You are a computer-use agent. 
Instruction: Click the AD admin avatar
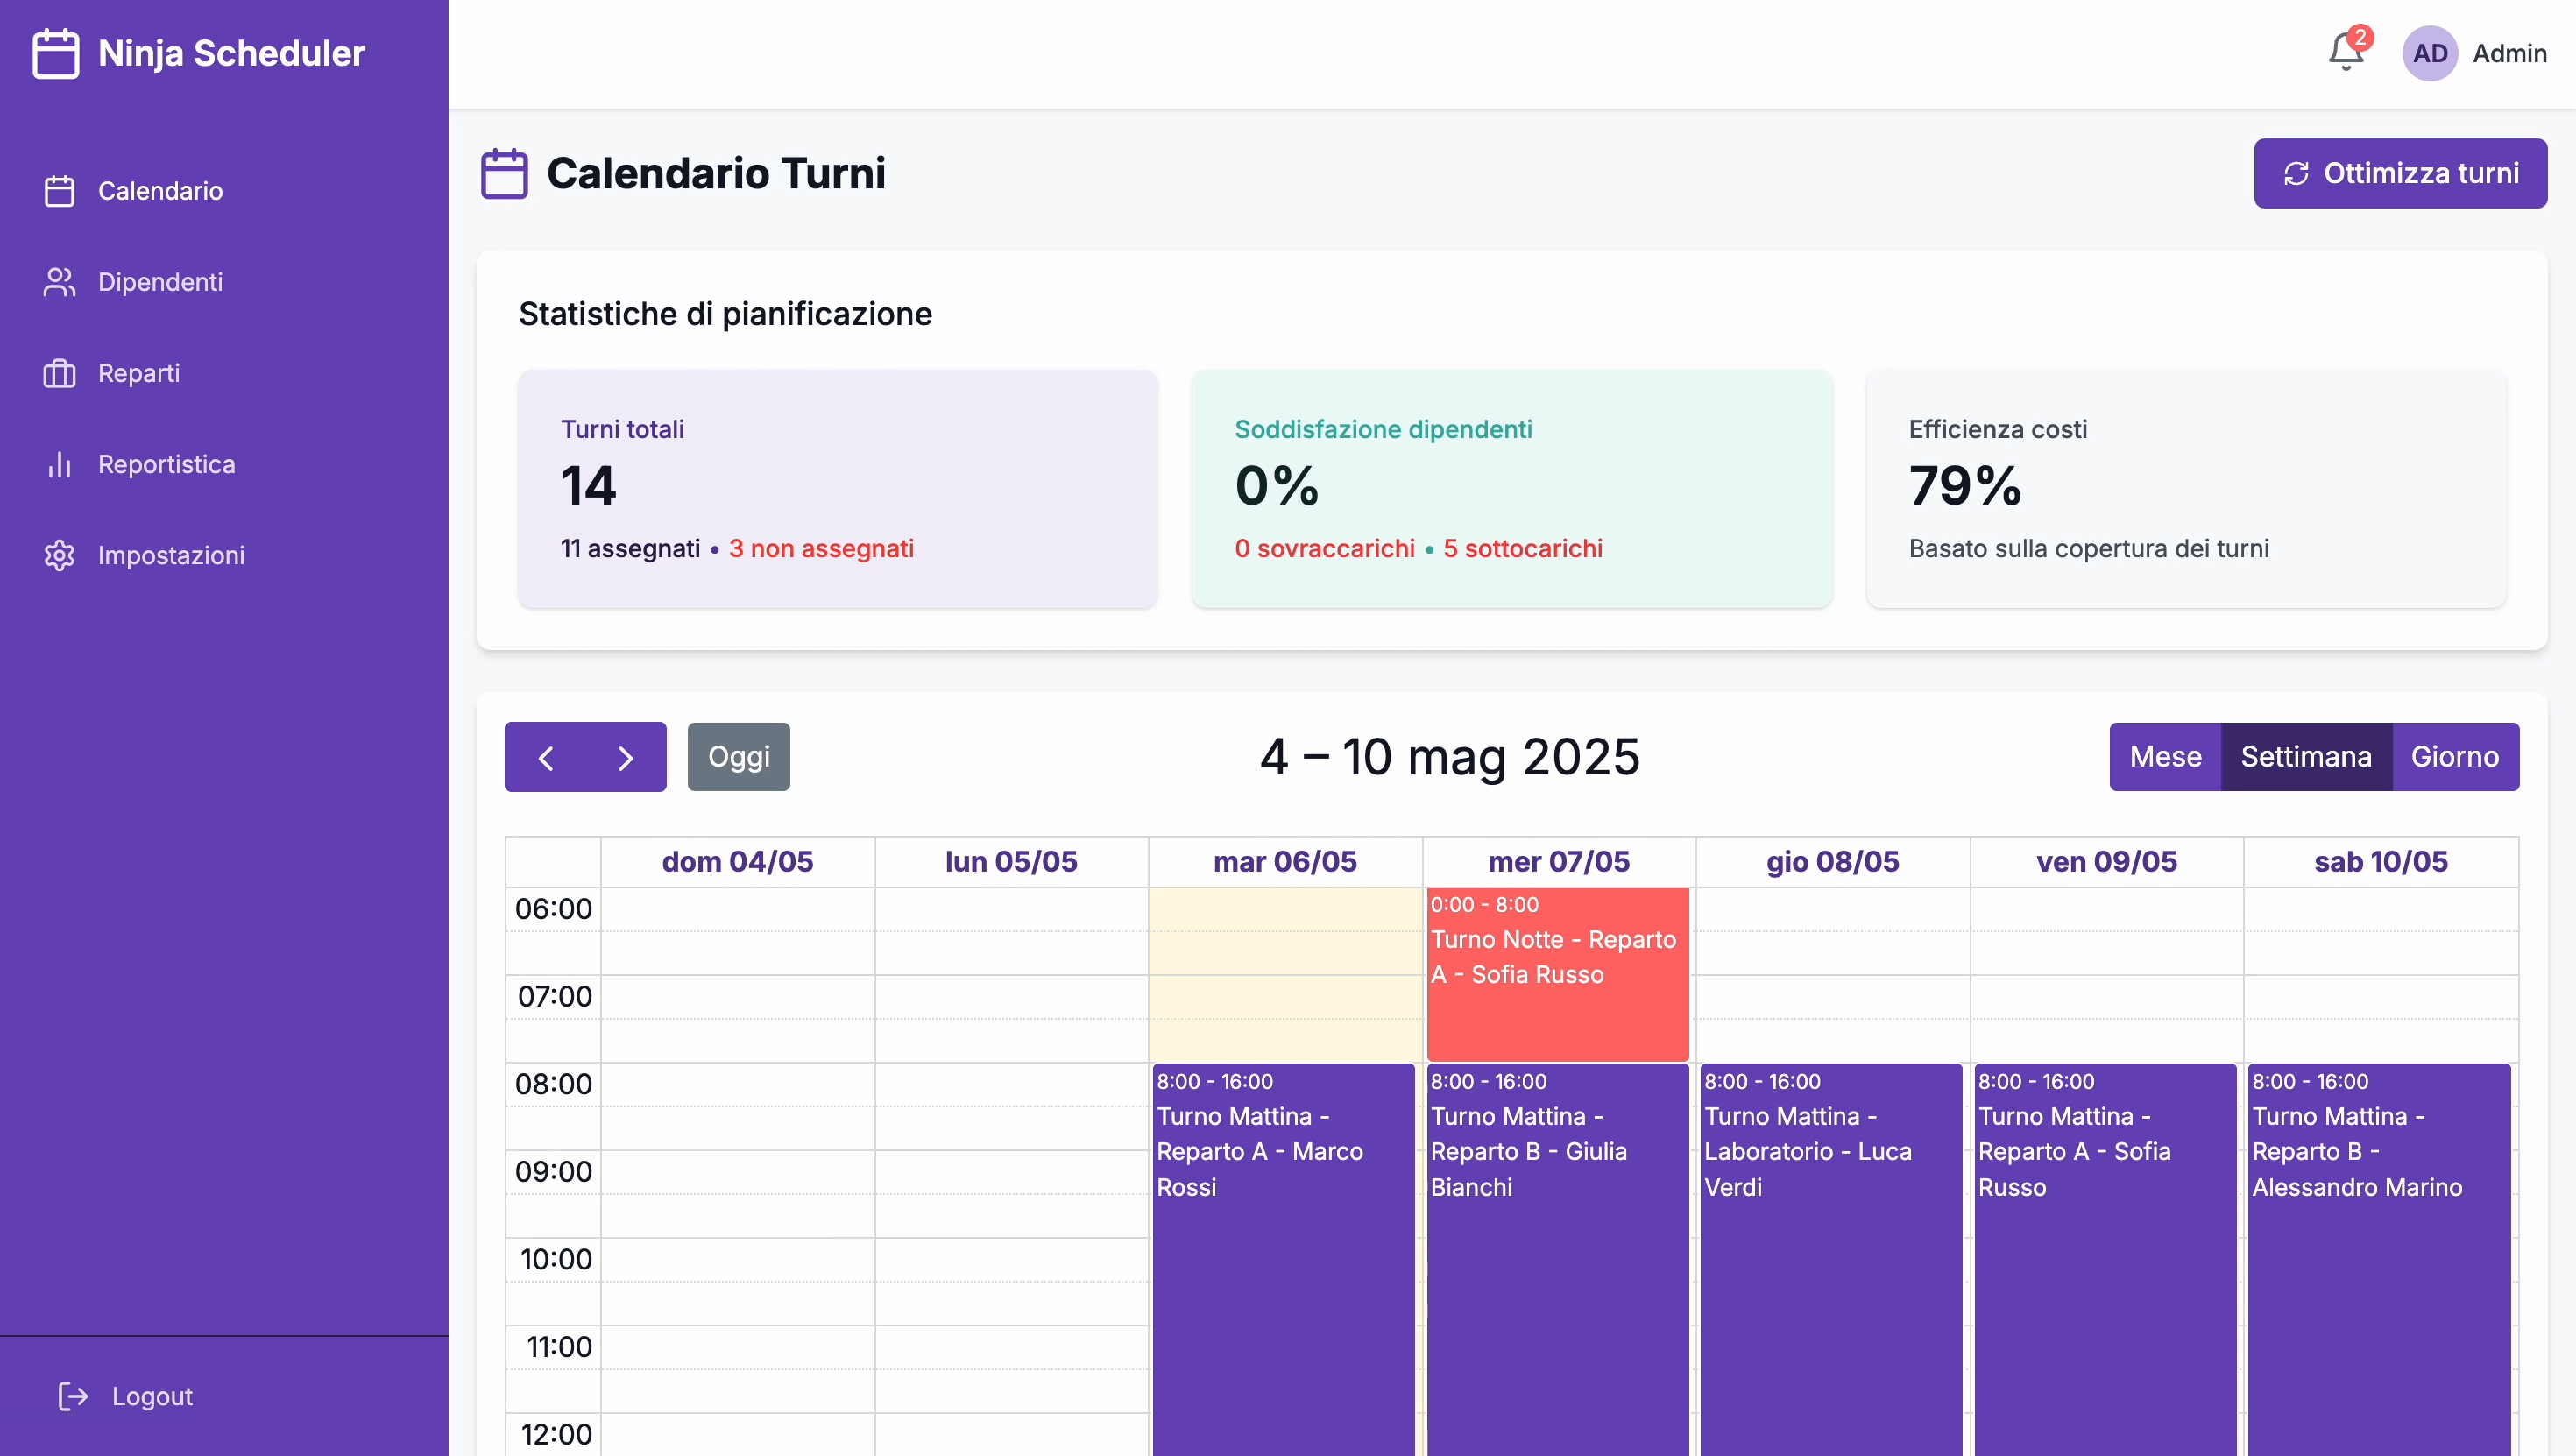[x=2429, y=53]
